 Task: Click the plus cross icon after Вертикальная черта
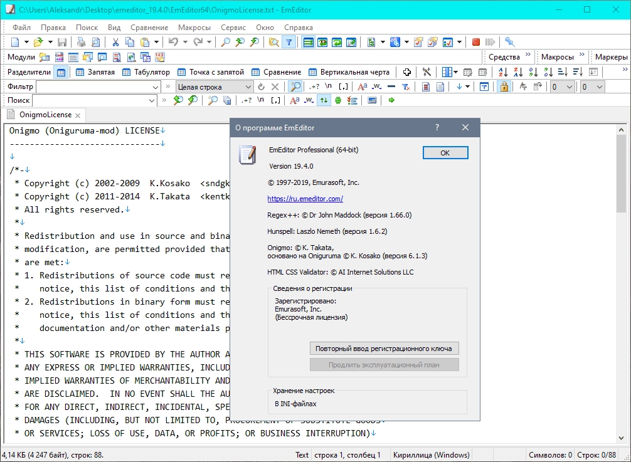407,72
